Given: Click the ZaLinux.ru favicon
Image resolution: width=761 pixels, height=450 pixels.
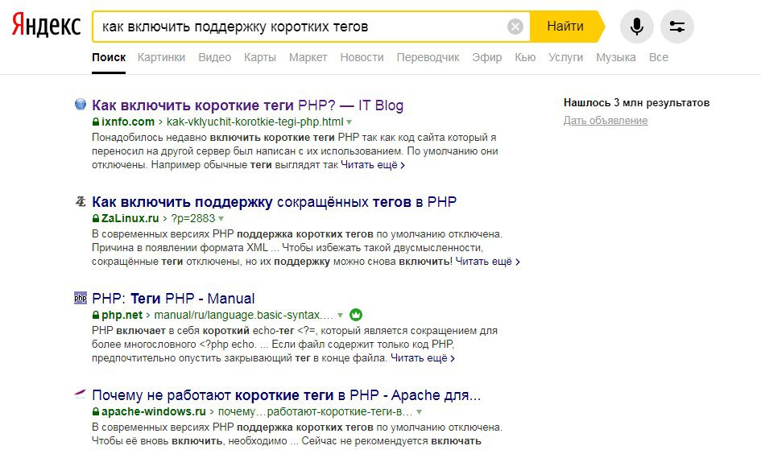Looking at the screenshot, I should coord(80,200).
